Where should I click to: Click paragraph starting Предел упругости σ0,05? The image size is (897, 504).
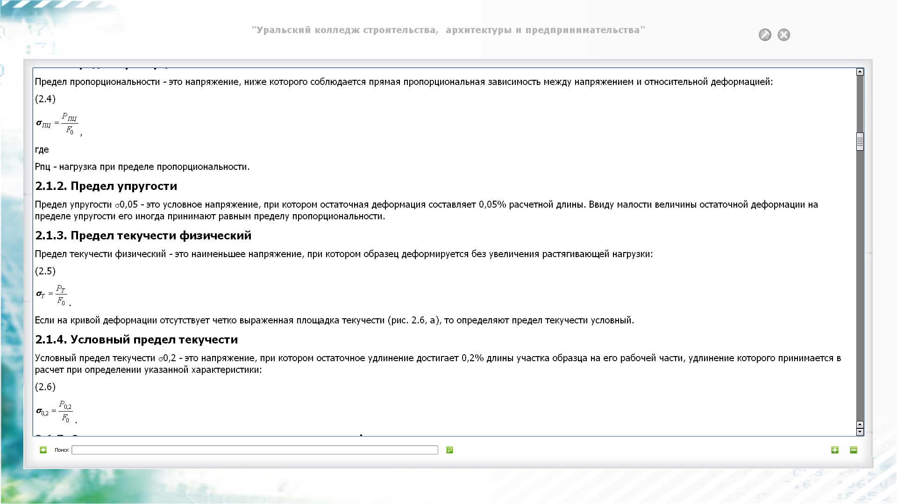coord(427,210)
